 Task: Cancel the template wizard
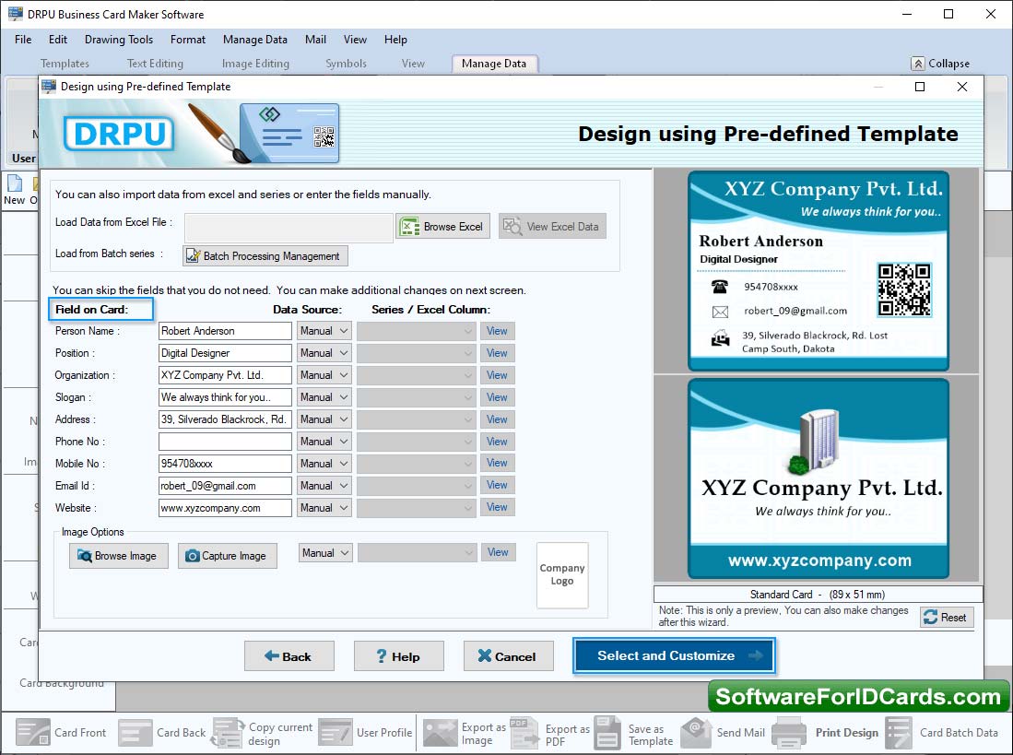tap(509, 657)
